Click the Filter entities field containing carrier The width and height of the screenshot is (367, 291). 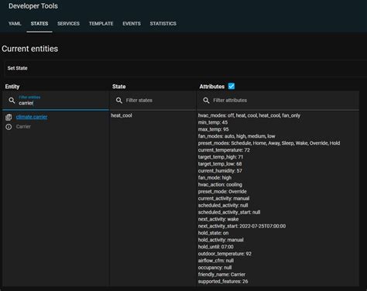tap(56, 101)
